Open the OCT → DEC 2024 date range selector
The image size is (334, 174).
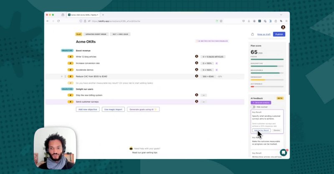point(120,34)
